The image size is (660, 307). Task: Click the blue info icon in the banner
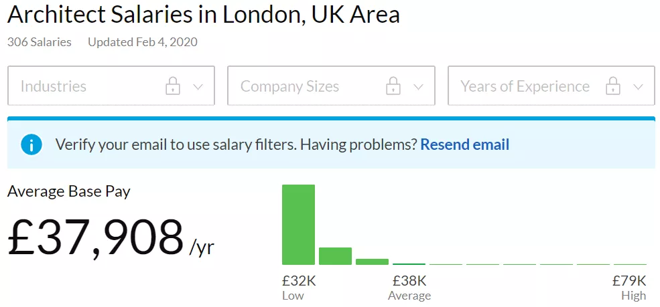click(31, 144)
